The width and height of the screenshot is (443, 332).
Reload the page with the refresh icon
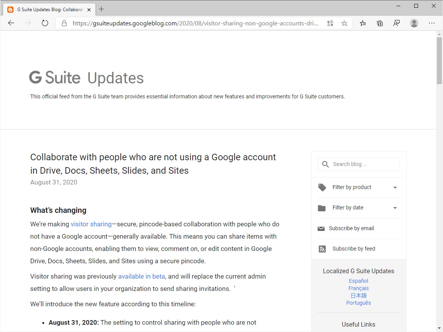point(45,23)
